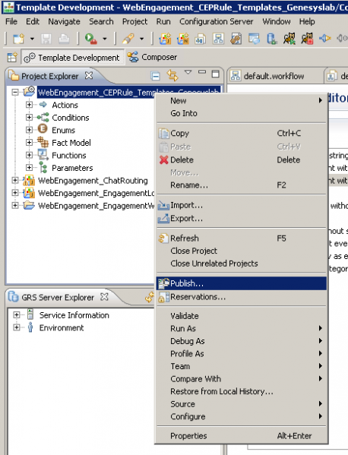Click the toolbar icon with a brown gear

point(236,39)
